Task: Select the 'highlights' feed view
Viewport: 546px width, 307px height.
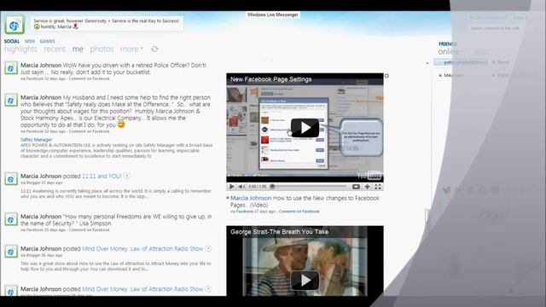Action: click(20, 49)
